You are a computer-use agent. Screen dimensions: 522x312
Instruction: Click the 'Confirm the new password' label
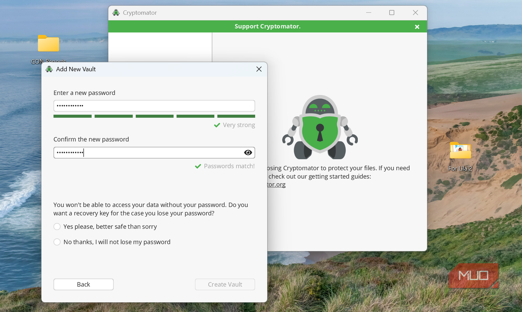[x=91, y=139]
